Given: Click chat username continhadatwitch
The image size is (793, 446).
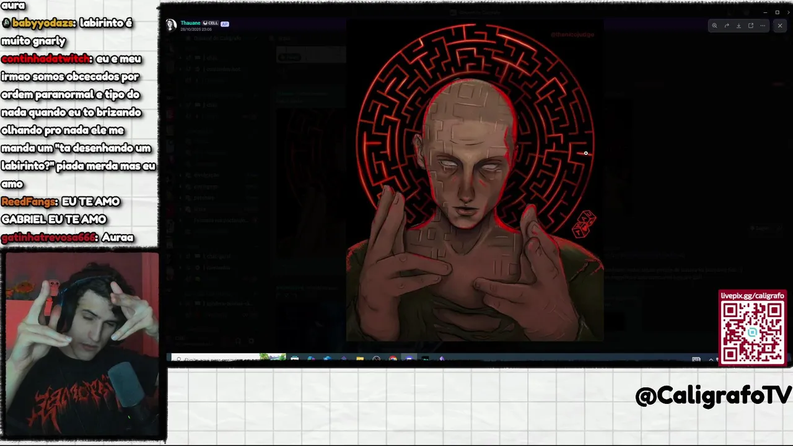Looking at the screenshot, I should pos(46,59).
